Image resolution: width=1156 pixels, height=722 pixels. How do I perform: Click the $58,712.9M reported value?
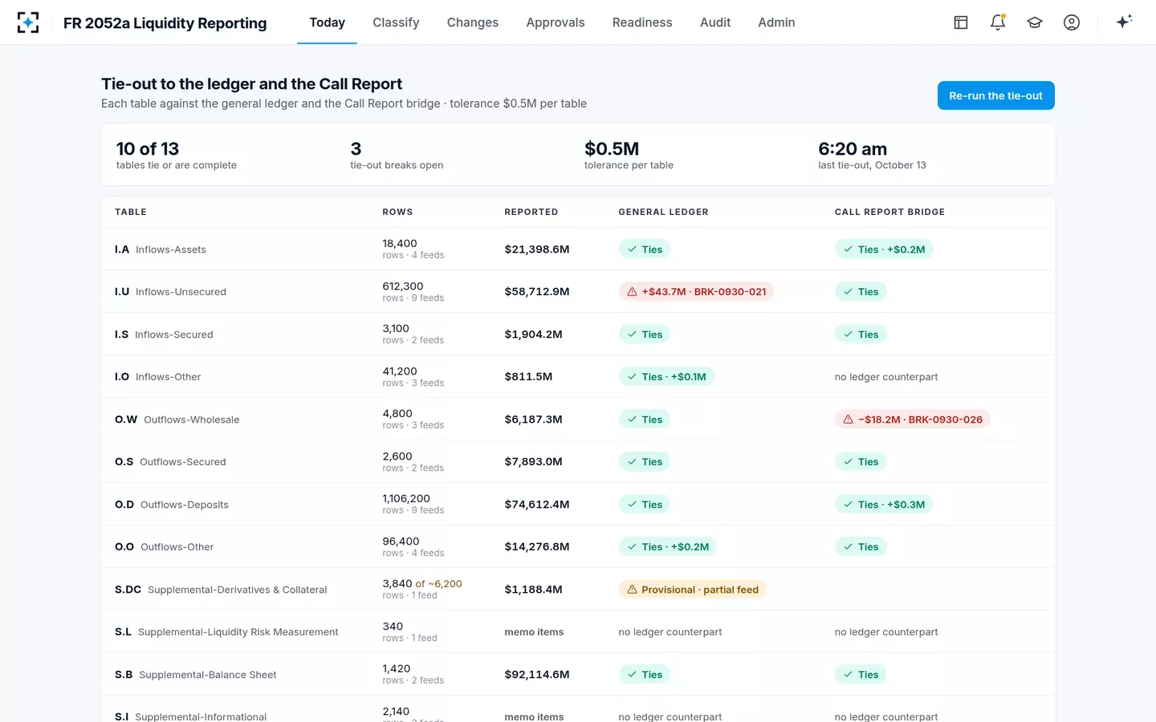click(x=537, y=292)
